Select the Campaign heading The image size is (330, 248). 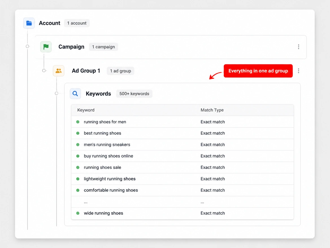tap(71, 47)
